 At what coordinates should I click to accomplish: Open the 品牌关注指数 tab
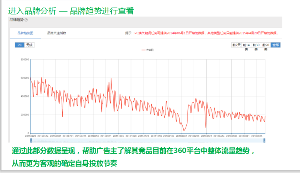tap(56, 33)
